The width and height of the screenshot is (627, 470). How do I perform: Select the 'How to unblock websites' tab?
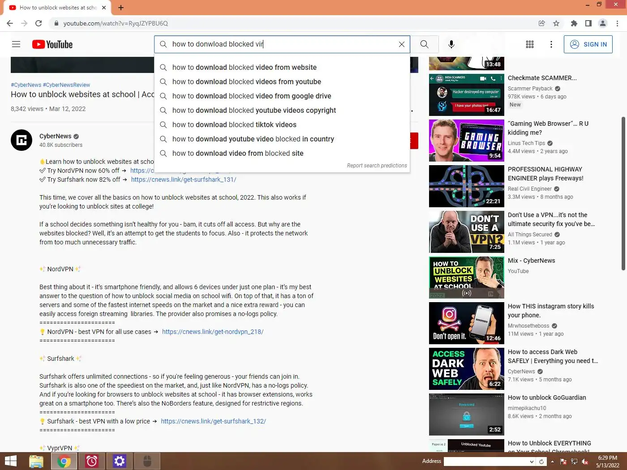(x=57, y=8)
